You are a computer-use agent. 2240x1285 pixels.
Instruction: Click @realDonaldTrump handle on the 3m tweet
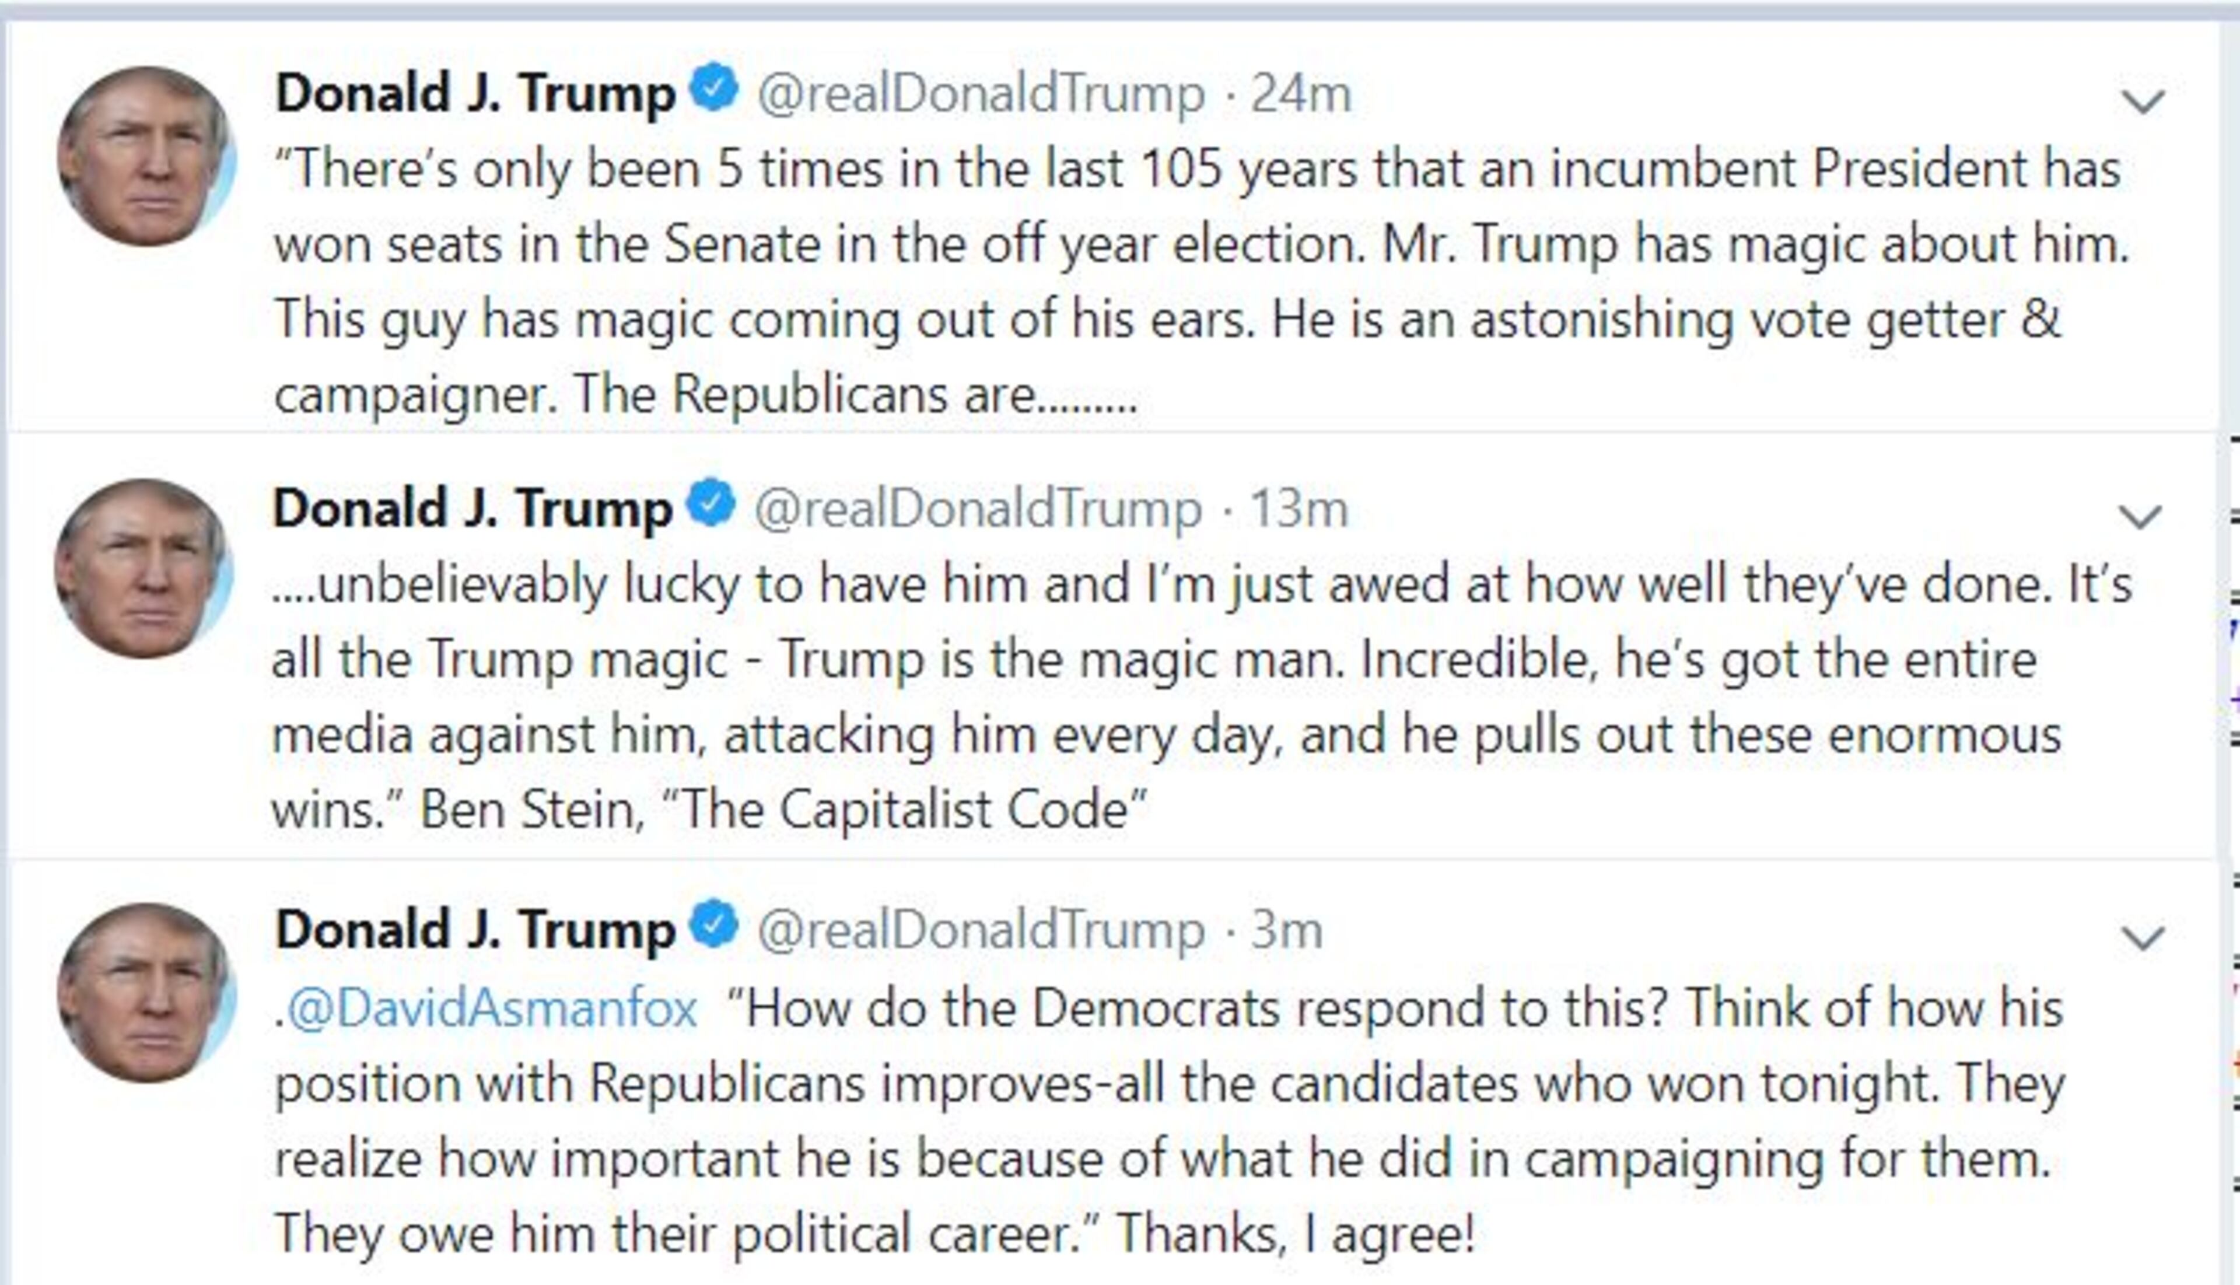coord(981,930)
